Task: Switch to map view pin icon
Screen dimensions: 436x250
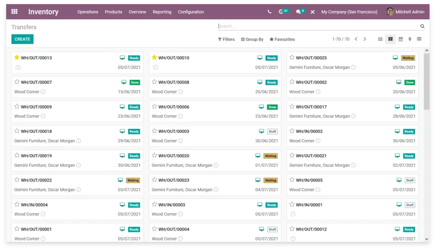Action: point(410,39)
